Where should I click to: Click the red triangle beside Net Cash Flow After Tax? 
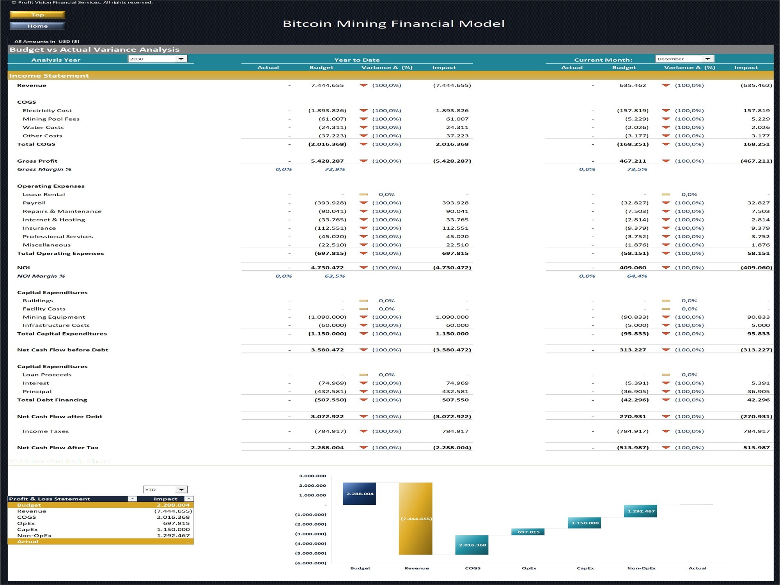click(x=364, y=447)
